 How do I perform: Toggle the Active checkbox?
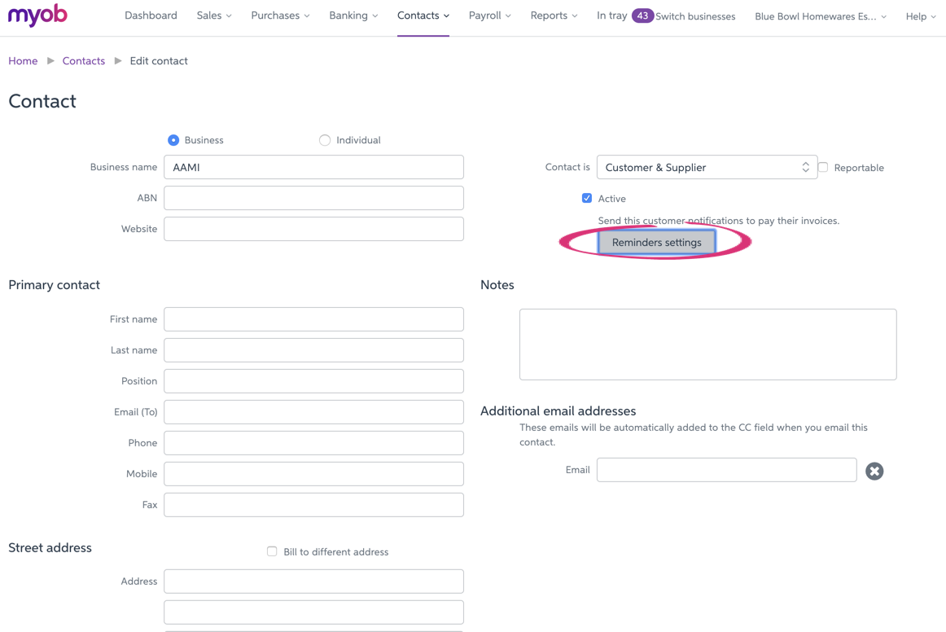(x=587, y=198)
